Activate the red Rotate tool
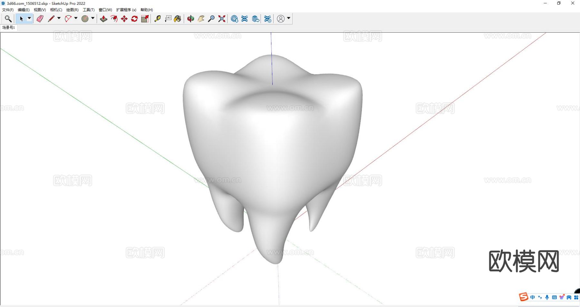Image resolution: width=580 pixels, height=307 pixels. [134, 19]
